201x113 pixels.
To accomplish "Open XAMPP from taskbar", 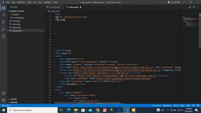I will point(133,110).
